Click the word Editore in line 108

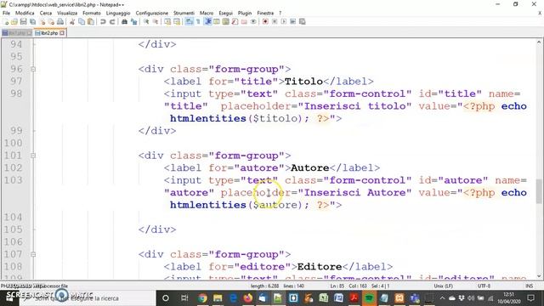[x=320, y=267]
